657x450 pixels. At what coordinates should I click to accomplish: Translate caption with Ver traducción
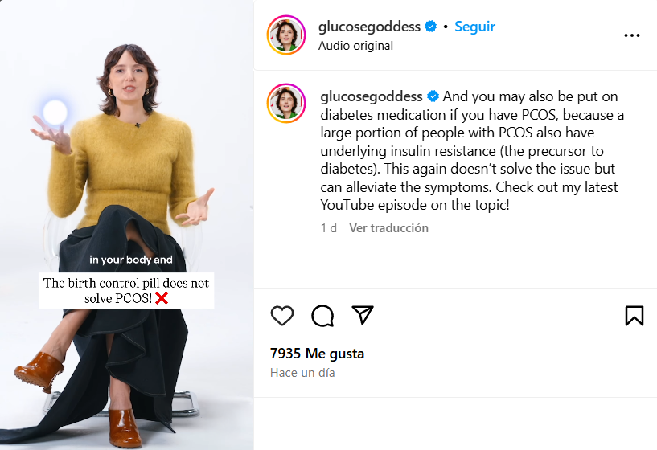point(389,228)
